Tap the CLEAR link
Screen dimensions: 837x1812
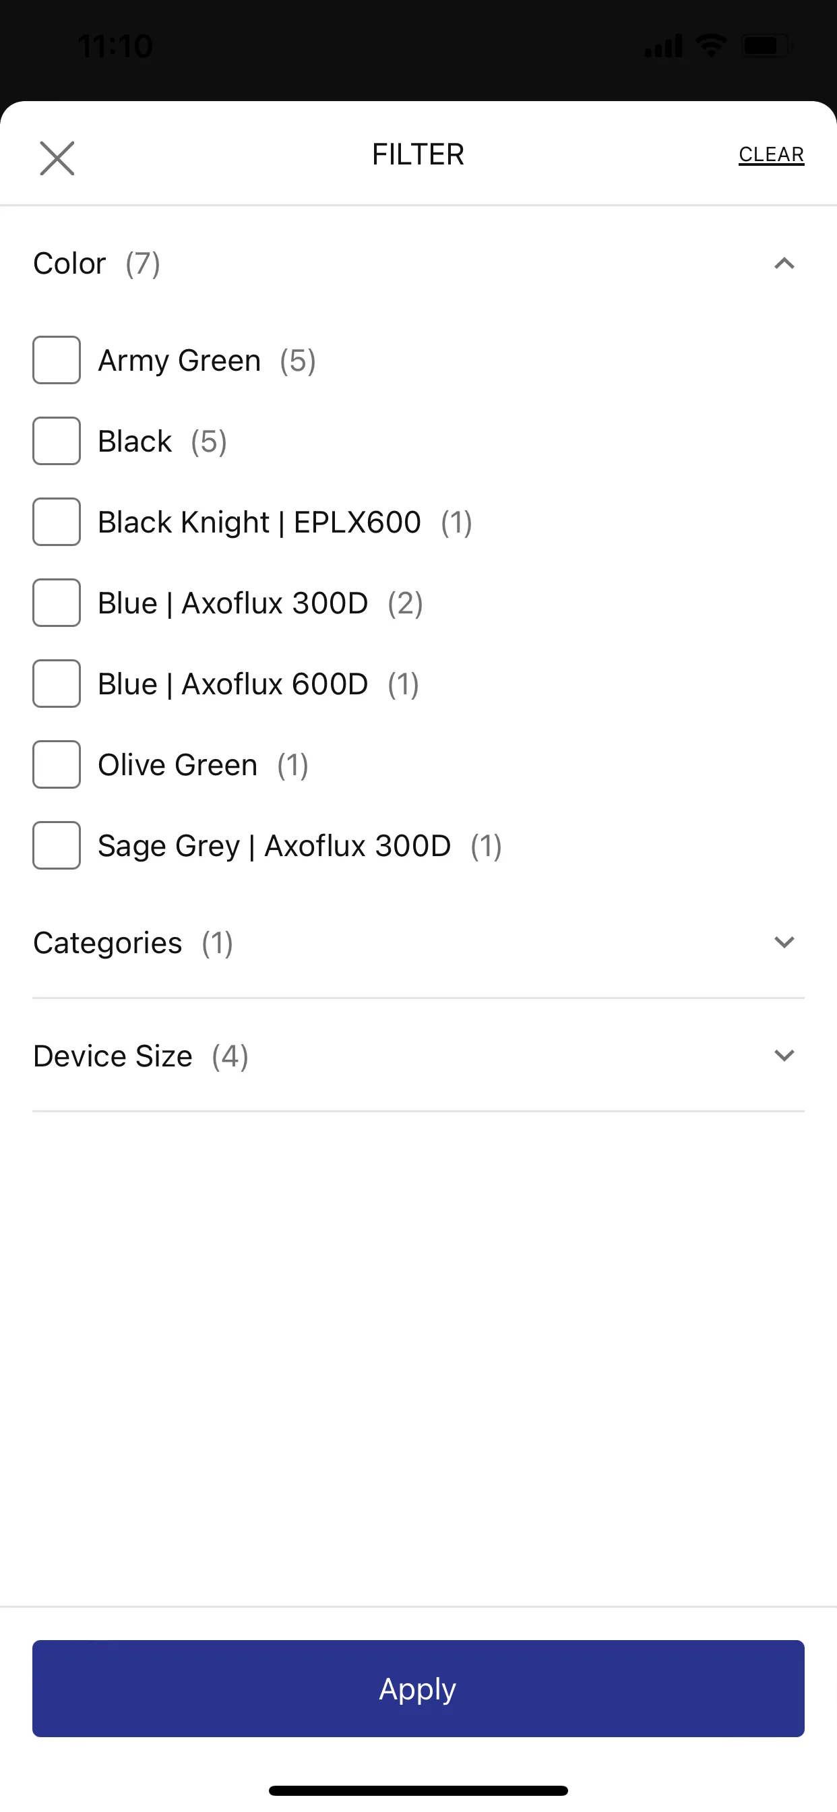pyautogui.click(x=771, y=155)
